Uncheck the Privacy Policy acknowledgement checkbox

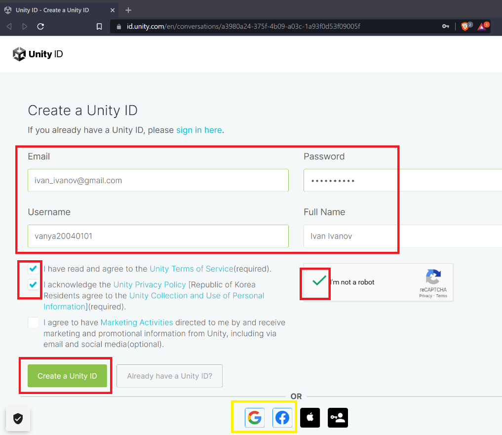[33, 284]
